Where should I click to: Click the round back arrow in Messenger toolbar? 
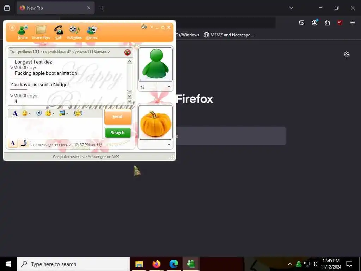12,28
